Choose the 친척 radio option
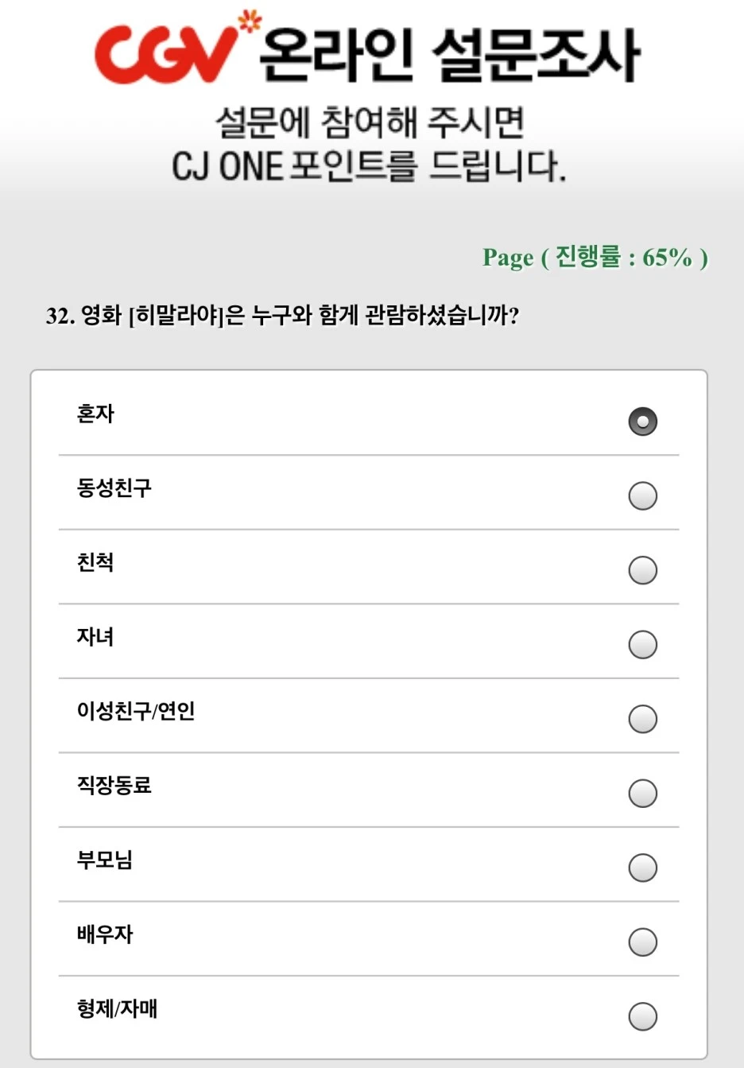744x1068 pixels. point(642,570)
